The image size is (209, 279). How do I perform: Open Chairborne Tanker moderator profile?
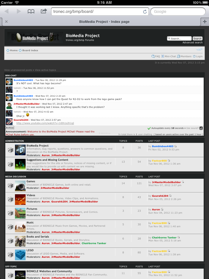coord(94,243)
